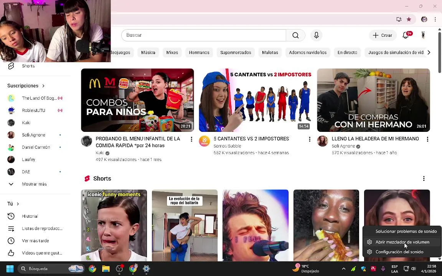442x276 pixels.
Task: Open the Settings gear in the taskbar
Action: click(146, 269)
